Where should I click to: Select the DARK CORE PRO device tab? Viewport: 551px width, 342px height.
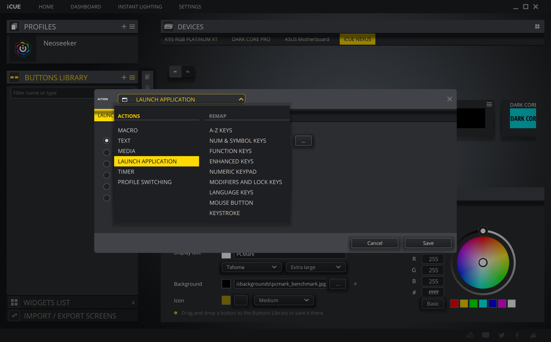251,39
